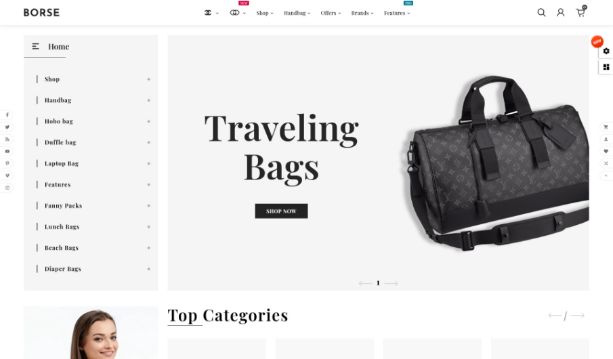The width and height of the screenshot is (613, 359).
Task: Expand the Shop category plus sign
Action: click(x=148, y=79)
